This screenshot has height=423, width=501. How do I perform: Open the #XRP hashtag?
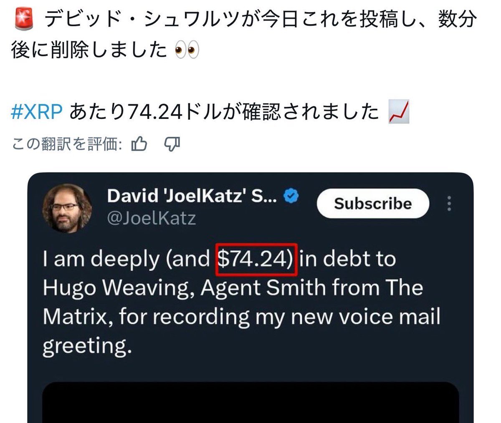(37, 112)
